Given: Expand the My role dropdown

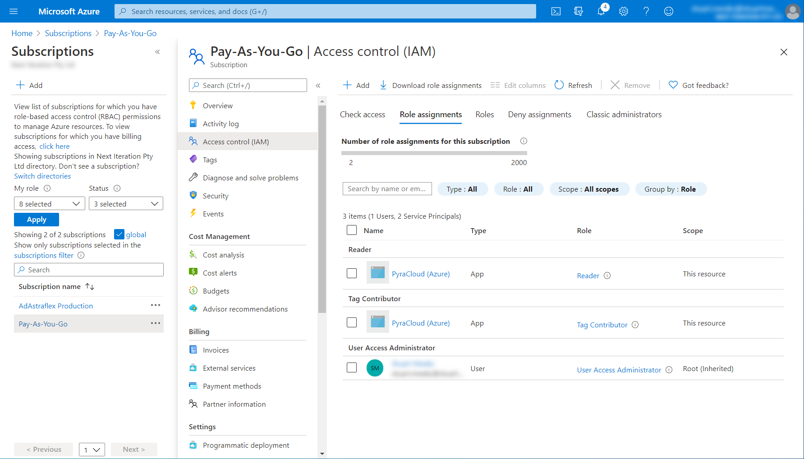Looking at the screenshot, I should (x=49, y=204).
